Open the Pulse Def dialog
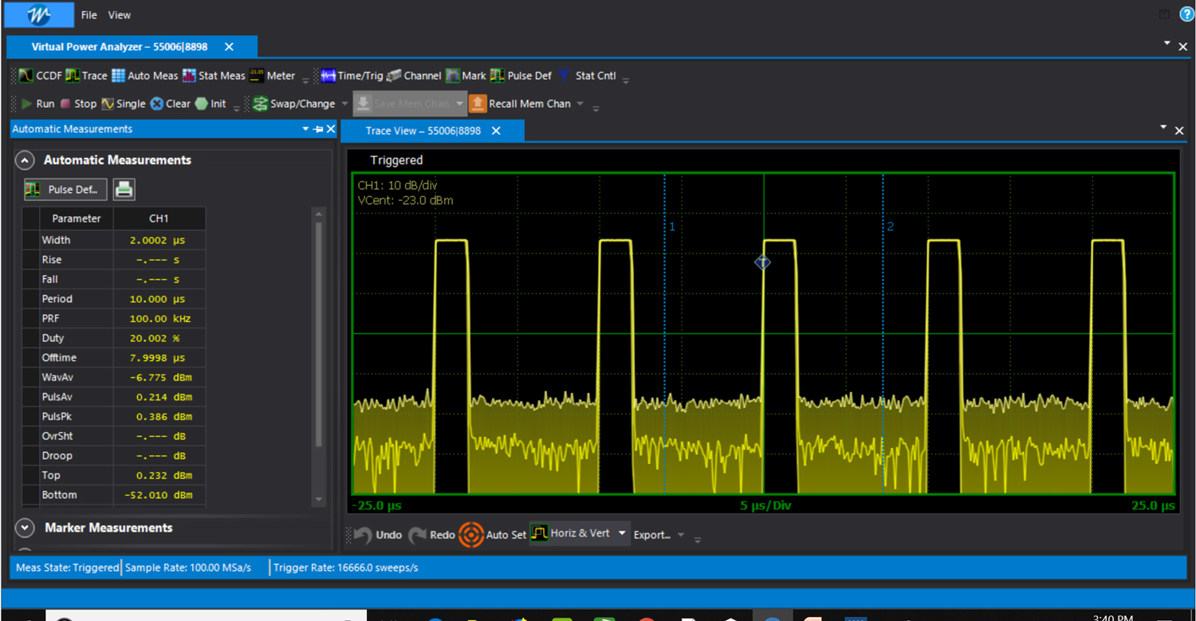The height and width of the screenshot is (621, 1196). click(65, 189)
